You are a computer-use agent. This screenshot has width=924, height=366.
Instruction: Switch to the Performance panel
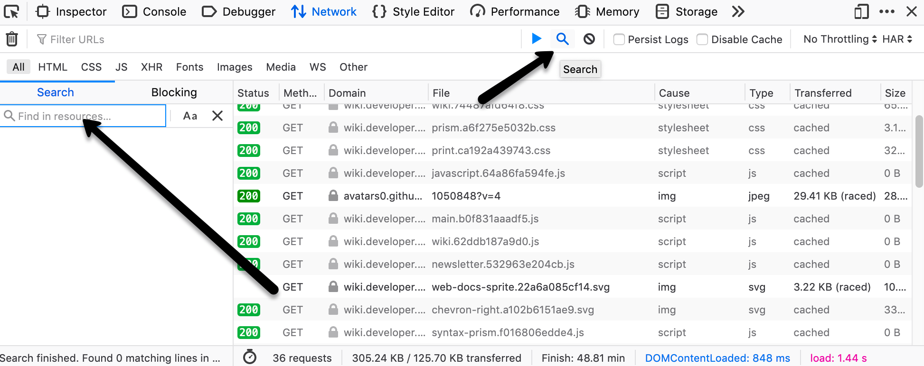pyautogui.click(x=515, y=11)
